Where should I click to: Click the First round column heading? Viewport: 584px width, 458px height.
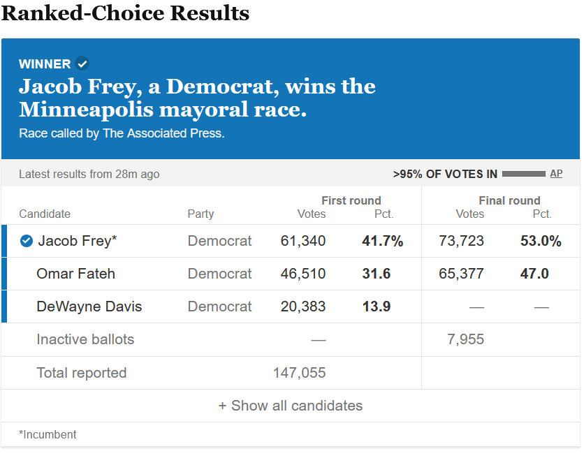tap(351, 200)
